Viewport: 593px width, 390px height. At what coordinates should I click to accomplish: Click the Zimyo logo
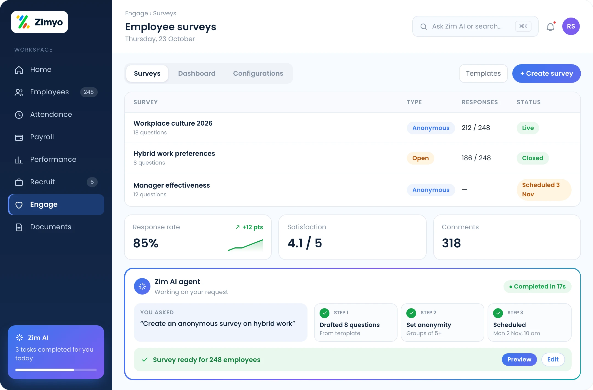(x=40, y=22)
